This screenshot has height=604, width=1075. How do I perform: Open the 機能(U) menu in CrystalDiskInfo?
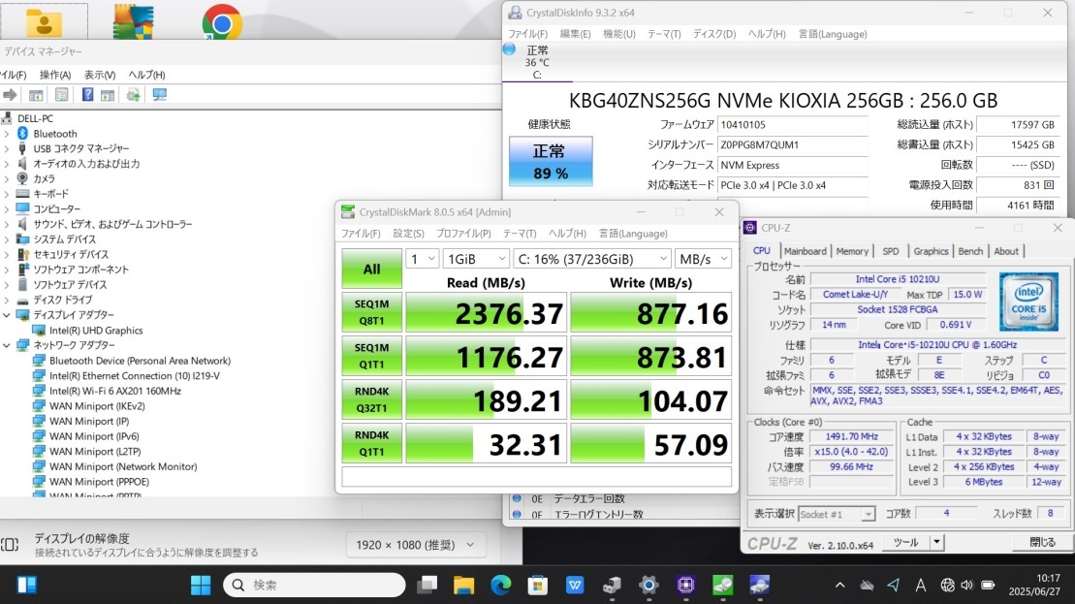619,34
